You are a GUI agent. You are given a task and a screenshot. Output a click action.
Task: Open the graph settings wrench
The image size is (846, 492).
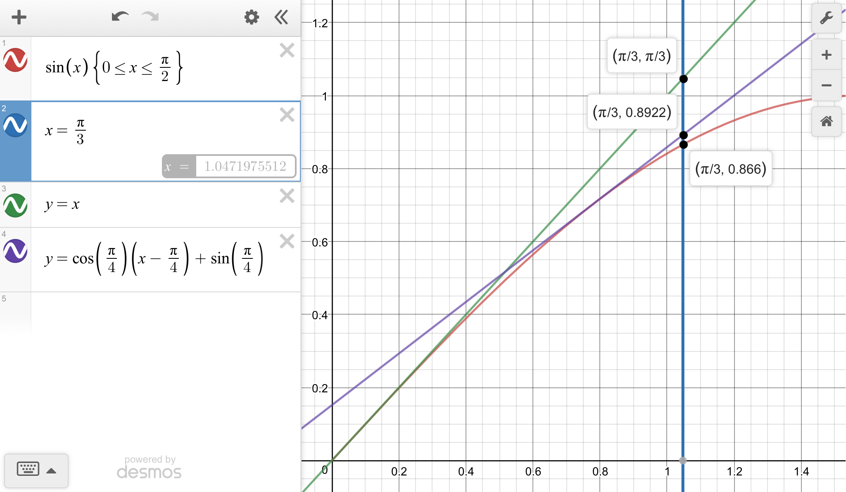point(826,18)
